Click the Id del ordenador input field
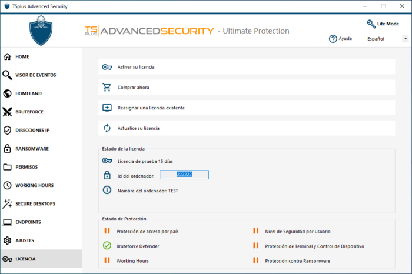412x274 pixels. point(184,175)
